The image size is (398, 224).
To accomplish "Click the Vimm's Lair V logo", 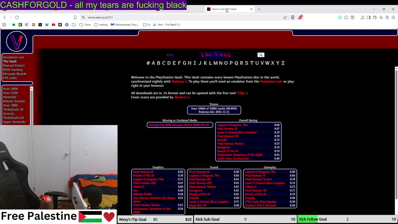I will [x=16, y=41].
